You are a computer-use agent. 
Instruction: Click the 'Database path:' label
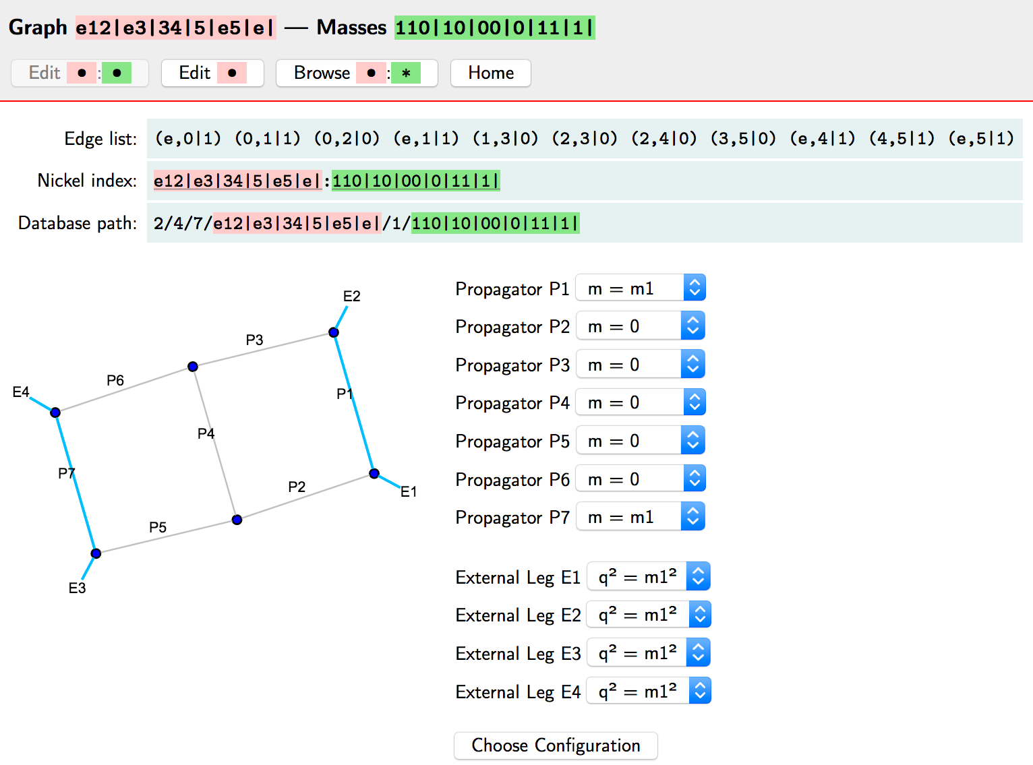click(78, 223)
